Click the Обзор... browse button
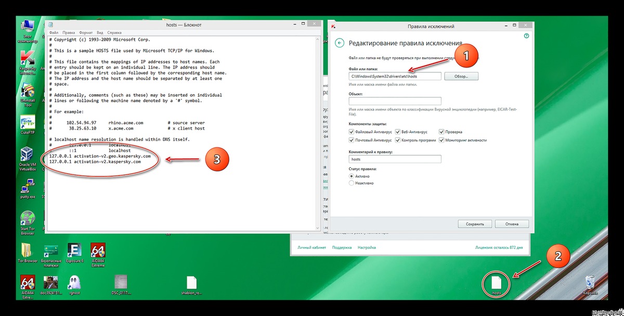Screen dimensions: 624x316 coord(461,77)
